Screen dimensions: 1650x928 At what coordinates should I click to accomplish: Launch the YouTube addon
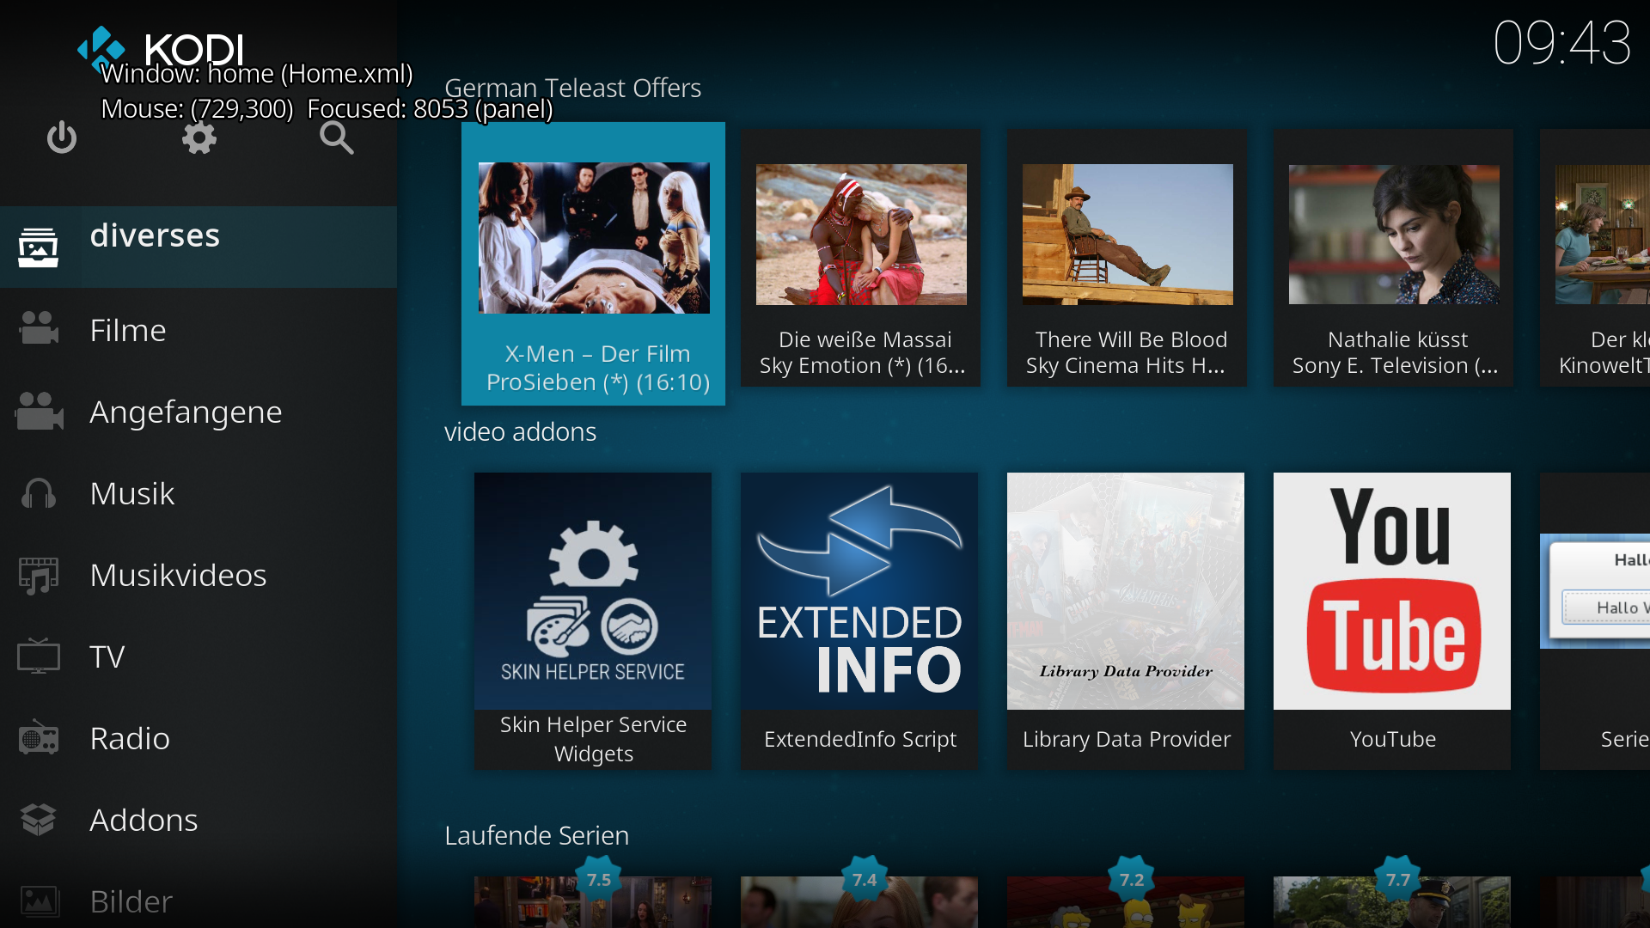click(1392, 620)
